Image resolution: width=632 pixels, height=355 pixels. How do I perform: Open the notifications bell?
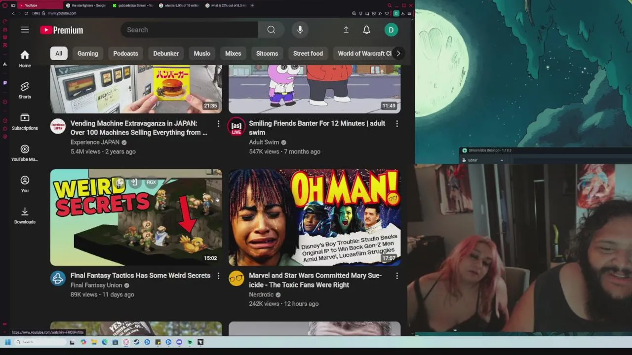366,30
